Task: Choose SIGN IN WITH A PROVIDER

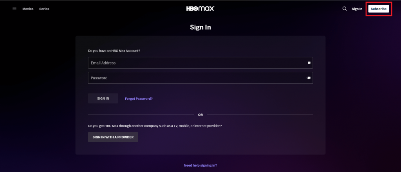Action: pos(113,137)
